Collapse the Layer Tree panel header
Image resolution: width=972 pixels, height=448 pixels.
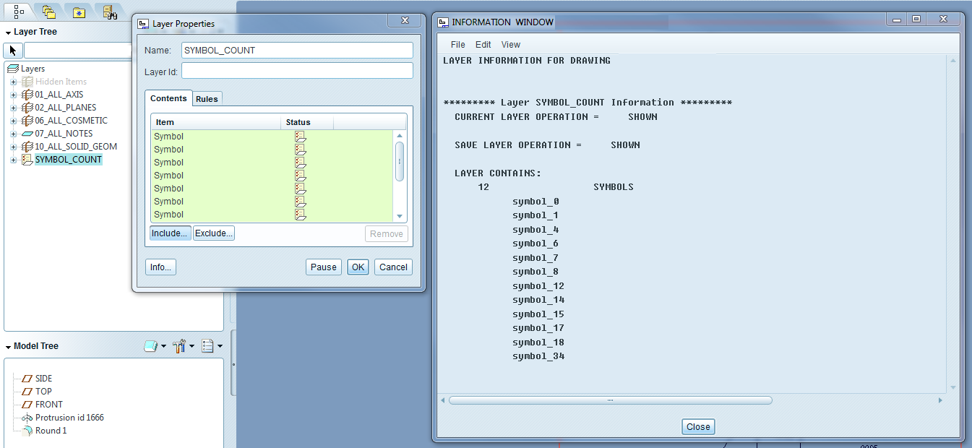pyautogui.click(x=8, y=33)
